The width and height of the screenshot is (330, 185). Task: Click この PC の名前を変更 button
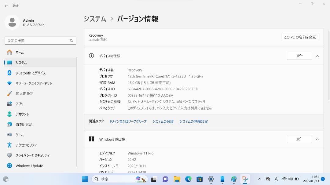click(300, 37)
